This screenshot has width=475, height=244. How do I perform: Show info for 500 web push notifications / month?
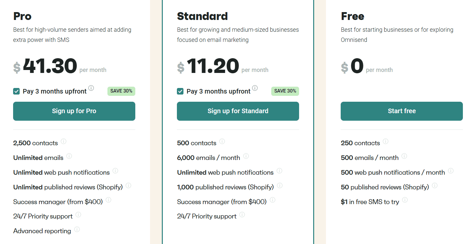coord(451,171)
